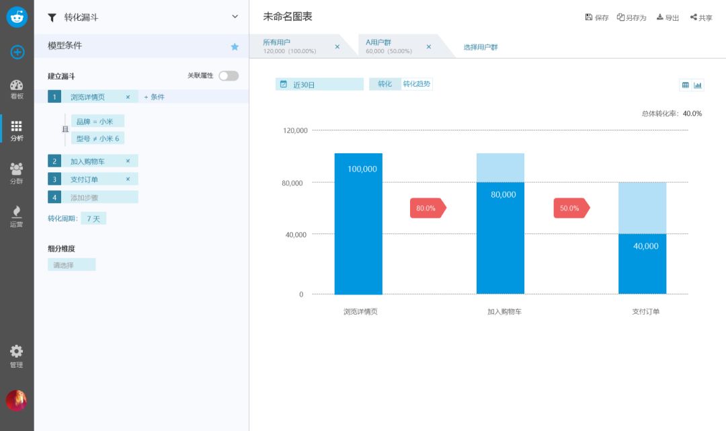This screenshot has height=431, width=726.
Task: Open the 分析 analysis section
Action: point(17,131)
